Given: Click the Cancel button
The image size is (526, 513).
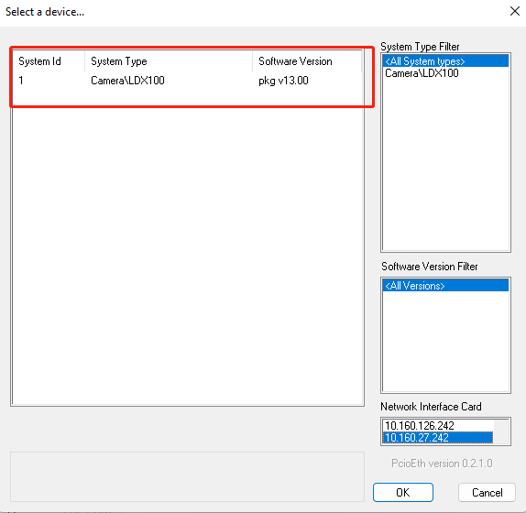Looking at the screenshot, I should 487,492.
